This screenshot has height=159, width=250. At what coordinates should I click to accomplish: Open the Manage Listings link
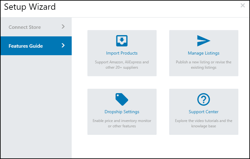203,53
